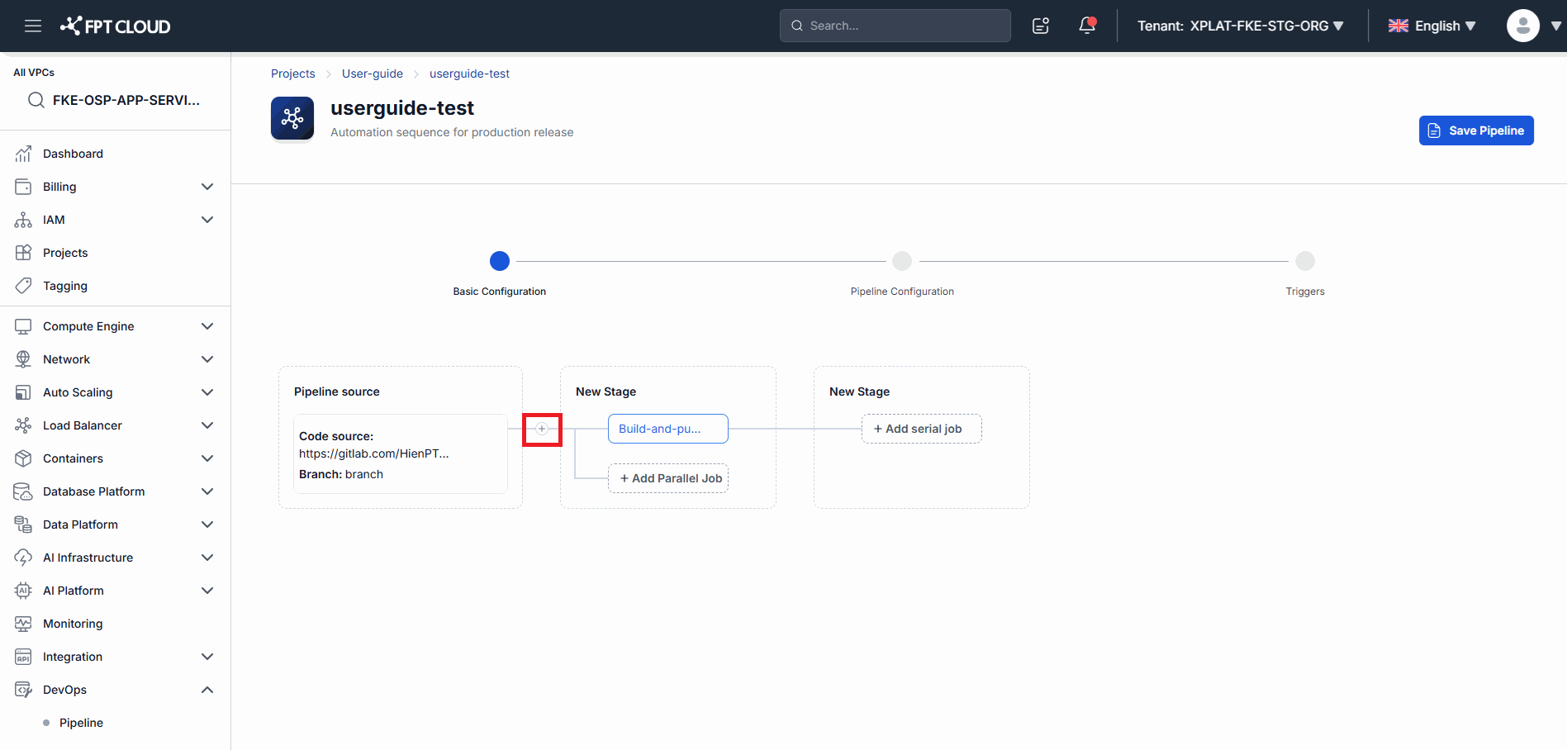Expand the Auto Scaling chevron
The image size is (1567, 750).
coord(207,392)
